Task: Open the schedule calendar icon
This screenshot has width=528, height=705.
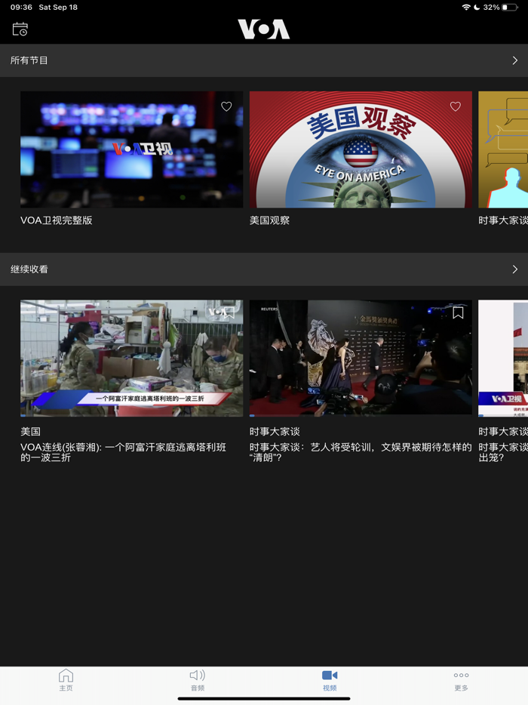Action: (x=20, y=29)
